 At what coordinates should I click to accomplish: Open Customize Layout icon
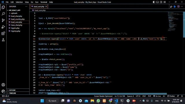pyautogui.click(x=164, y=2)
